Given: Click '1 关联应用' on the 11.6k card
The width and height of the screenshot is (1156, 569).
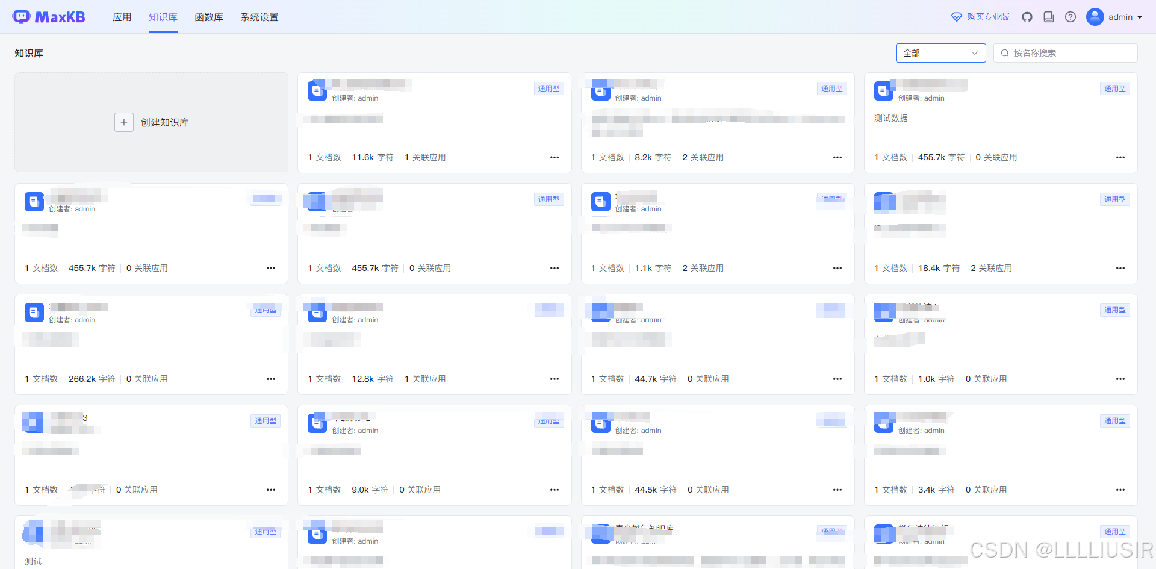Looking at the screenshot, I should click(x=425, y=157).
